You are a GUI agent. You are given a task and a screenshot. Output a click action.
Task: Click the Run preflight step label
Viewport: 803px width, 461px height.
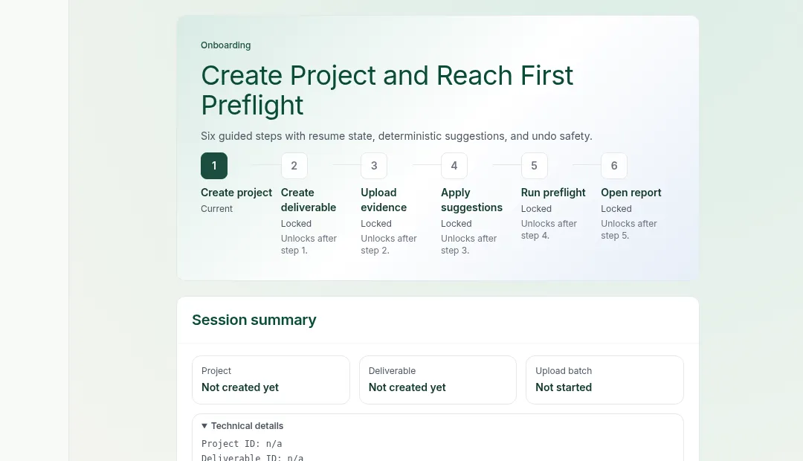pos(553,193)
